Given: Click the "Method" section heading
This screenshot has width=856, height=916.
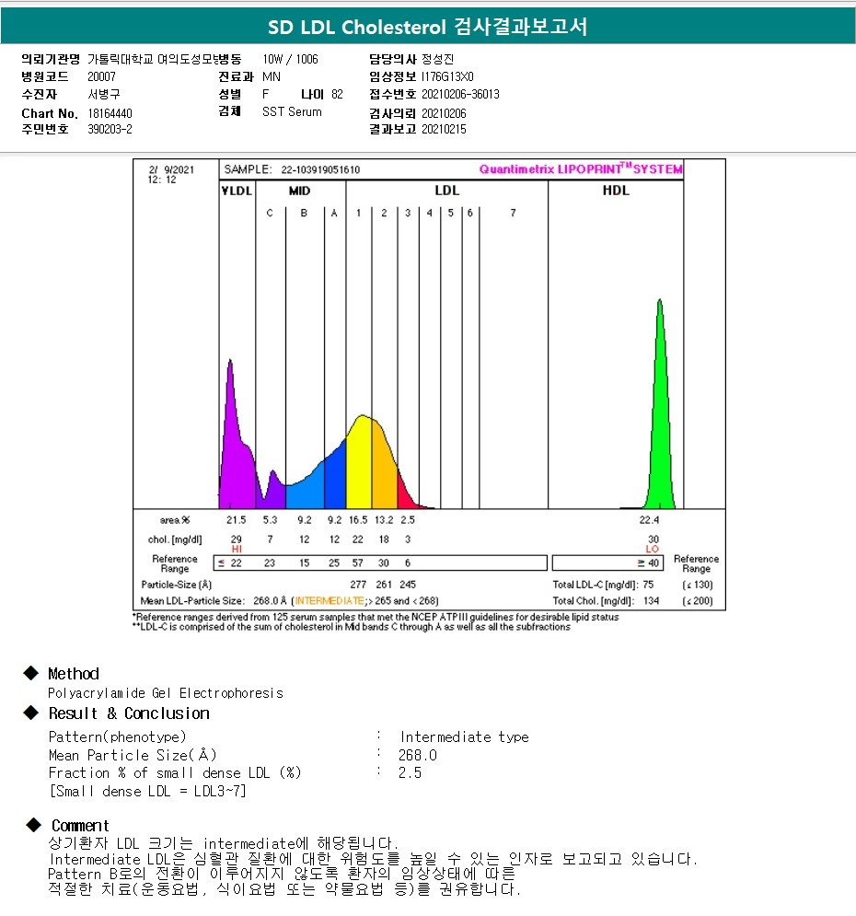Looking at the screenshot, I should [74, 674].
